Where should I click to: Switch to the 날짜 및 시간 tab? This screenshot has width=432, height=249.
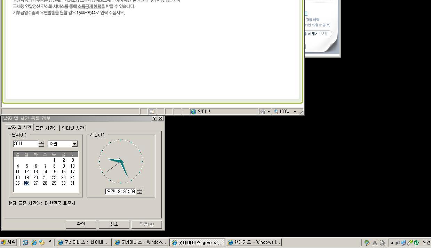[x=19, y=128]
